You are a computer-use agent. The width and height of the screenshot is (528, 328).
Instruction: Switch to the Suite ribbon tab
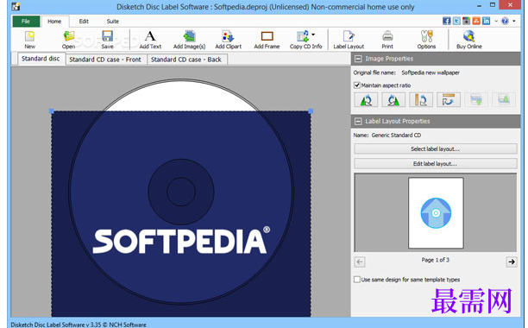[113, 22]
